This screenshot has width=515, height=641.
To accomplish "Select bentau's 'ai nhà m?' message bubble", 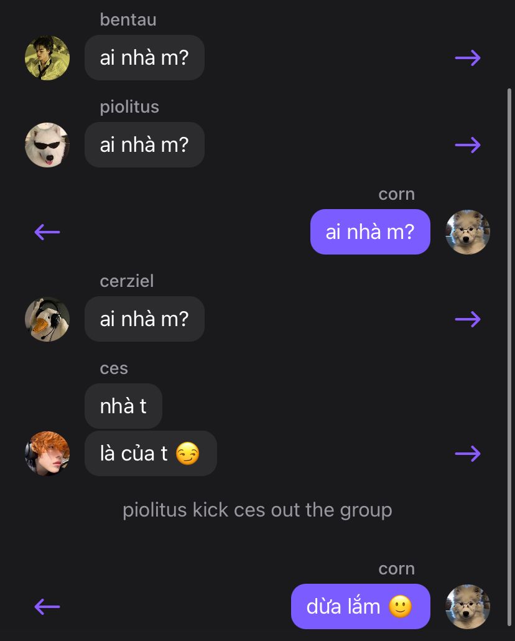I will [x=144, y=58].
